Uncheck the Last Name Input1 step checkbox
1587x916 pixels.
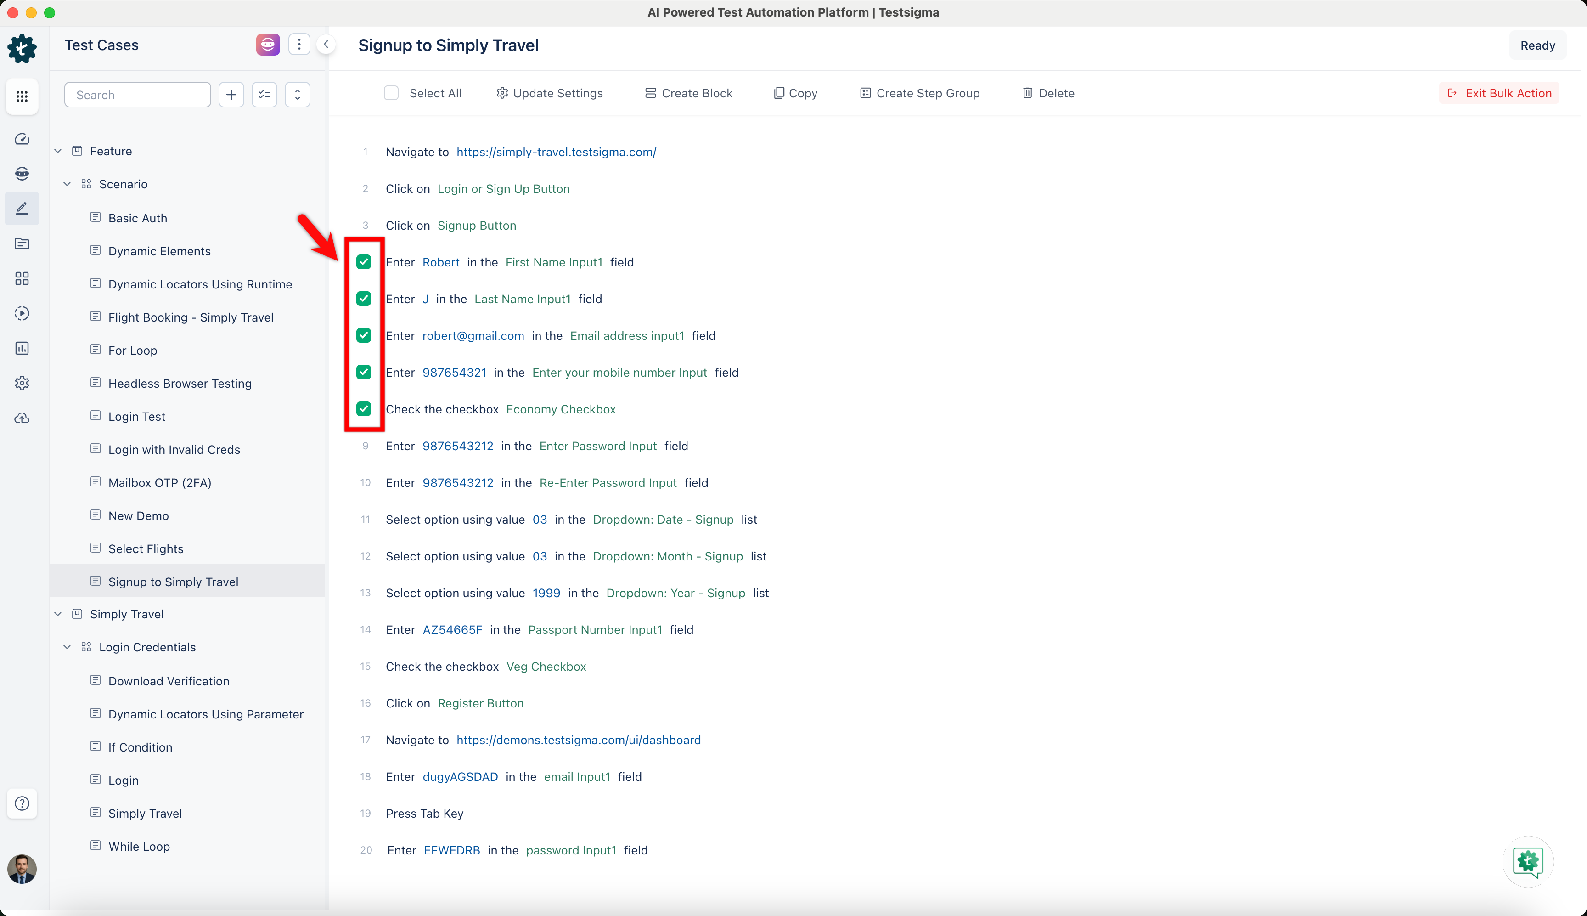click(363, 298)
